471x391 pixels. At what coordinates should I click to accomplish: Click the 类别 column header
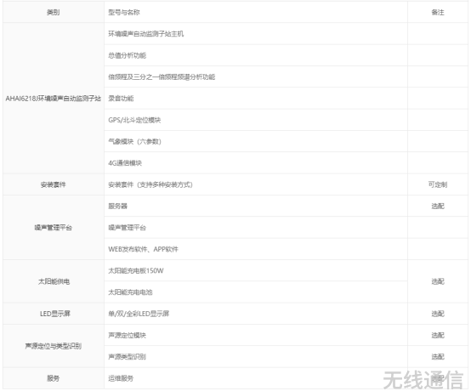[x=54, y=12]
